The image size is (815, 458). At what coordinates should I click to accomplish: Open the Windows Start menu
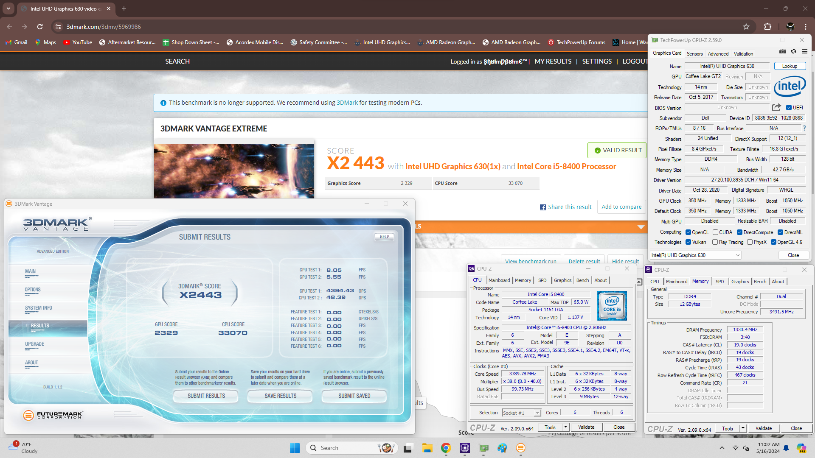(x=295, y=448)
